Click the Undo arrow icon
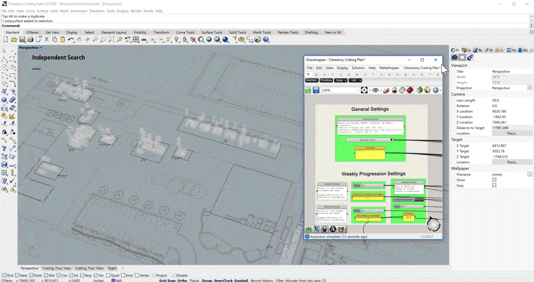 tap(71, 39)
